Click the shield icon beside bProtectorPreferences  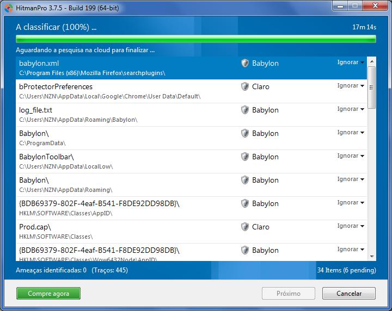(x=245, y=86)
